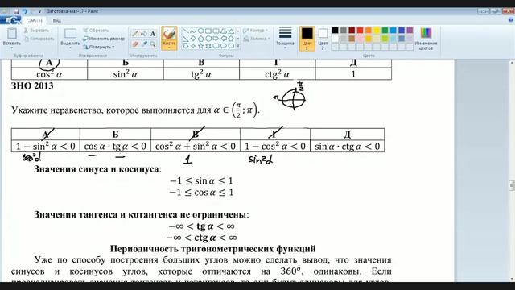Choose the Oval shape
This screenshot has width=515, height=290.
point(200,31)
